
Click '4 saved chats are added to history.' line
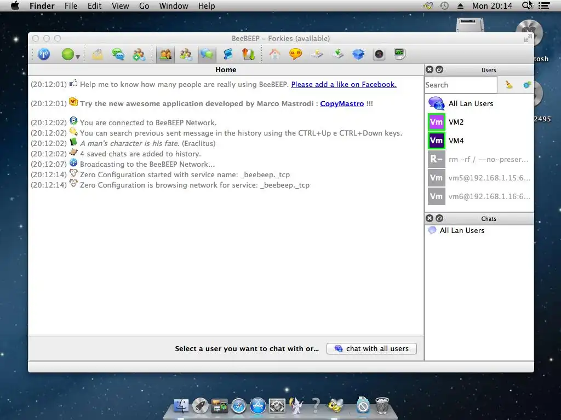140,154
